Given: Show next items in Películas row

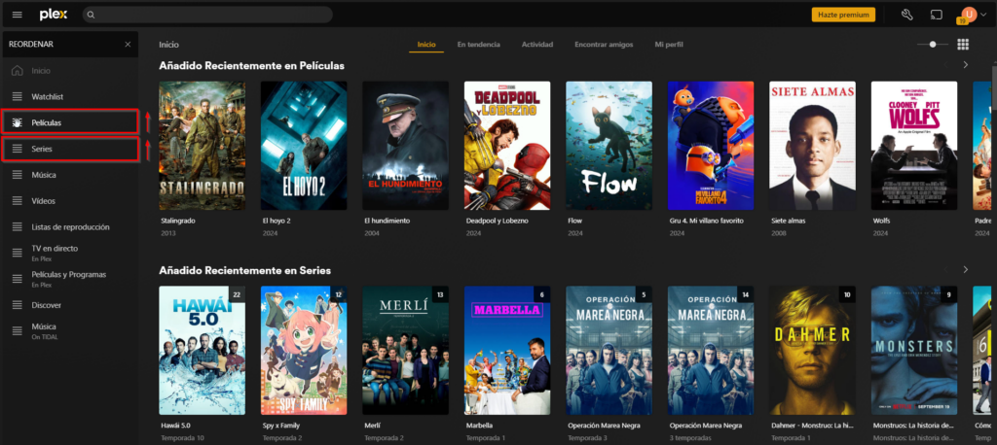Looking at the screenshot, I should (x=965, y=65).
